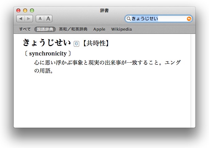Open the Wikipedia tab
The height and width of the screenshot is (148, 209).
tap(121, 29)
